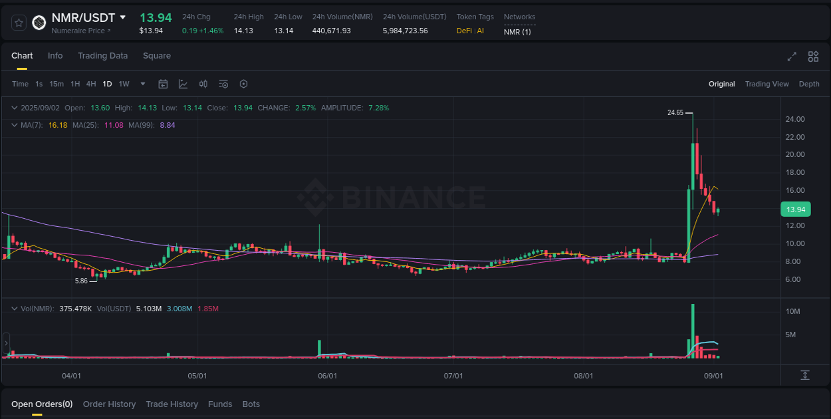Open the DeFi token tag link

[x=463, y=31]
